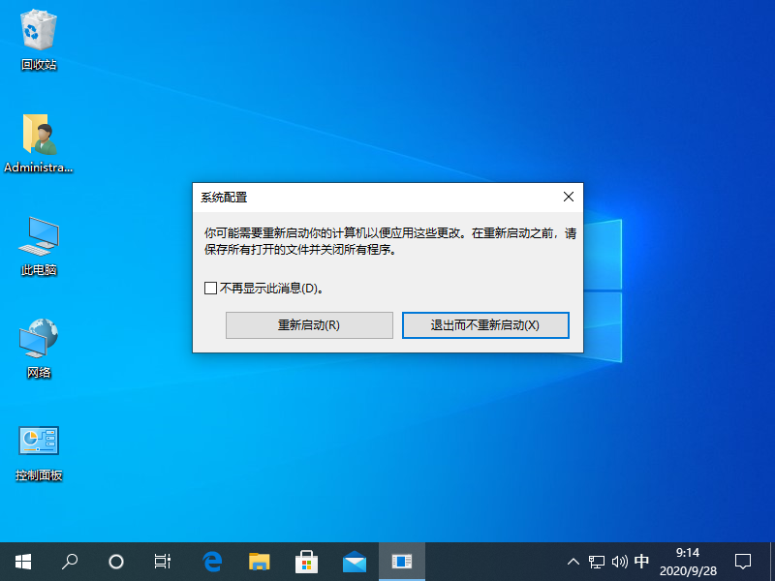Open Task View from the taskbar

(161, 562)
